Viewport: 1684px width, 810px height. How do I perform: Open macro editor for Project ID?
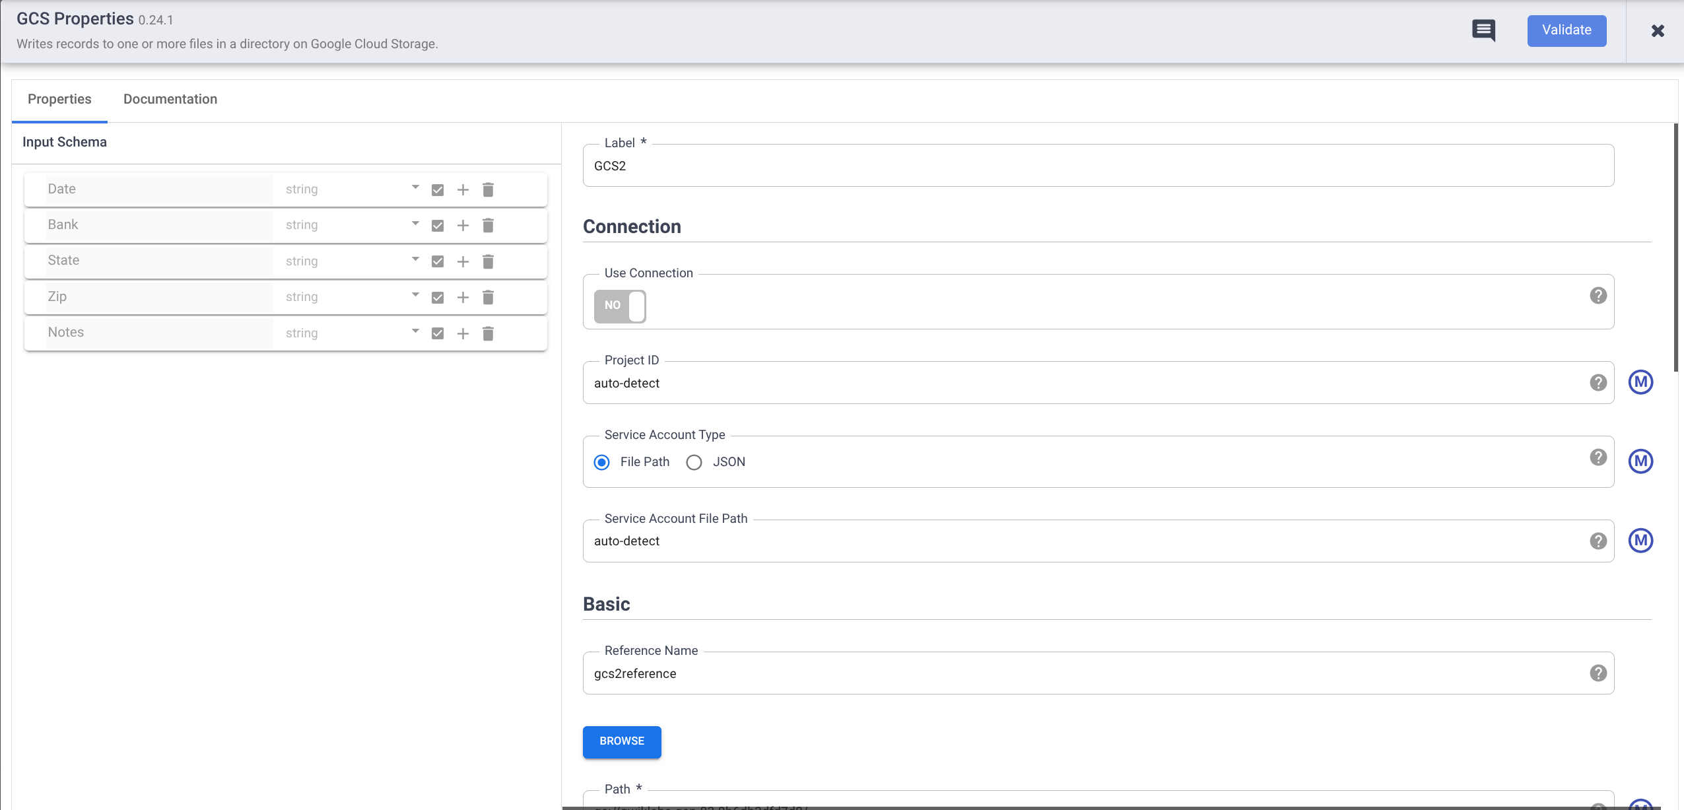click(x=1642, y=382)
